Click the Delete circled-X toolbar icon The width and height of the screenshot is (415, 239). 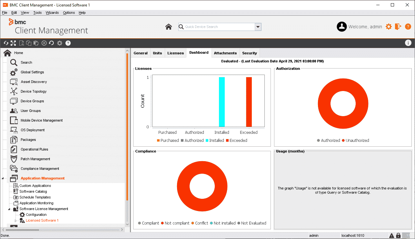tap(44, 43)
